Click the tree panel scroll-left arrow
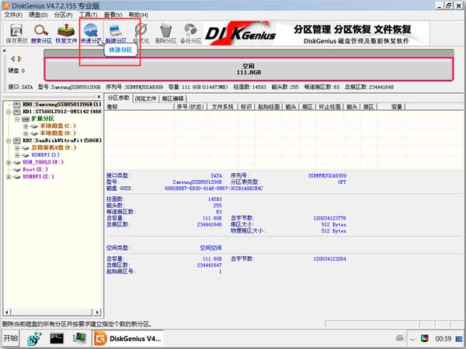The image size is (466, 349). (x=6, y=312)
